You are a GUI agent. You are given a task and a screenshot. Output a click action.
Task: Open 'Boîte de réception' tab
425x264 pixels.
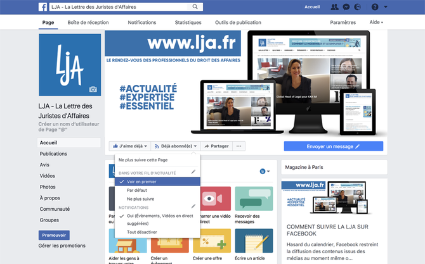coord(88,22)
